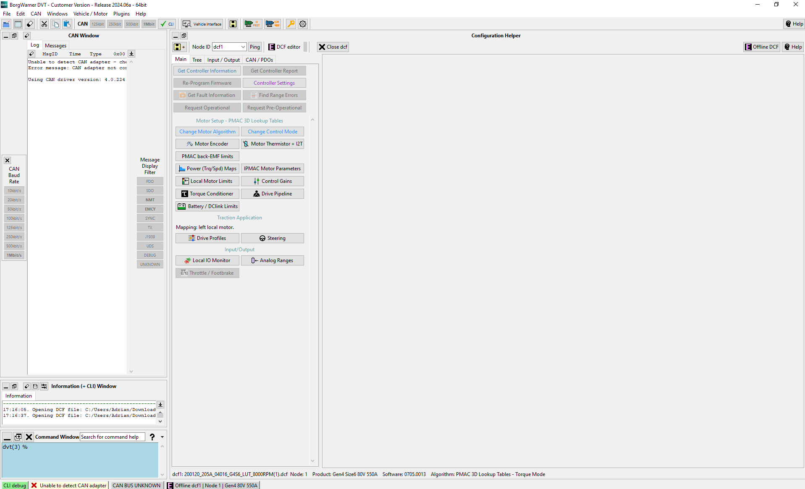Collapse the CAN Window with minimize button
Screen dimensions: 805x489
click(6, 36)
